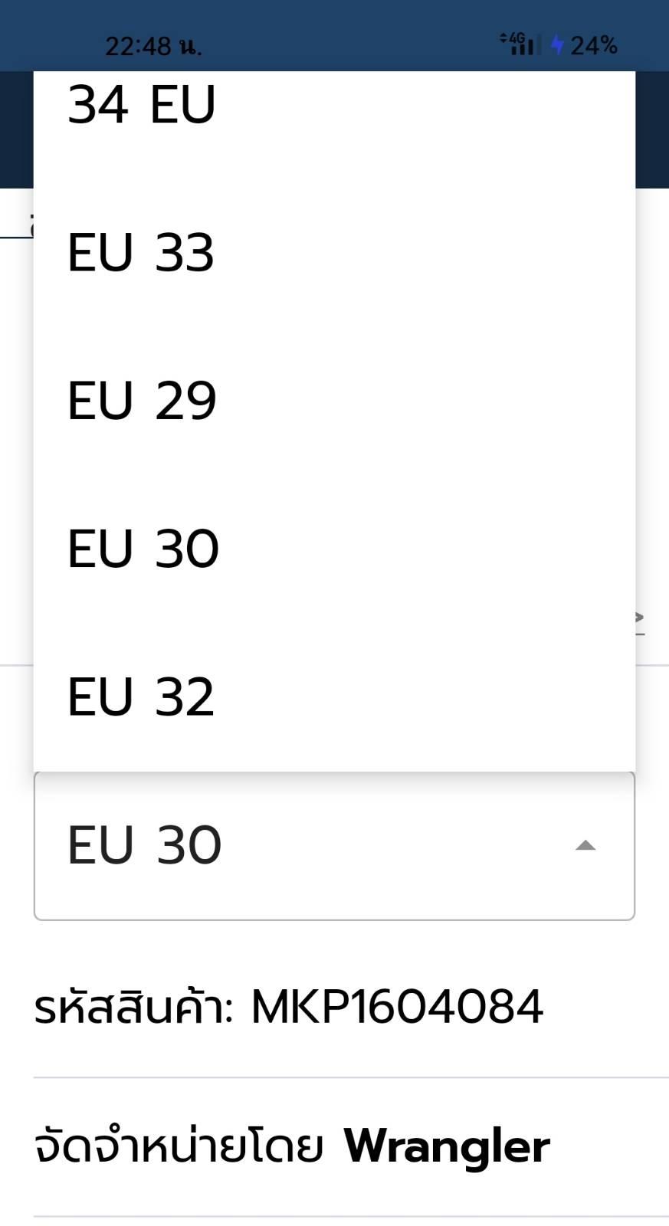The image size is (669, 1226).
Task: Select EU 30 in the open size list
Action: tap(334, 549)
